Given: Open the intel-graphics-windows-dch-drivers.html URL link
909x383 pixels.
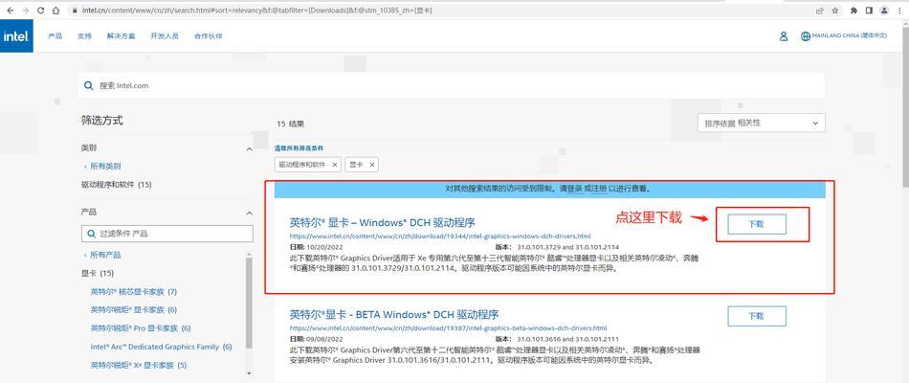Looking at the screenshot, I should (440, 237).
